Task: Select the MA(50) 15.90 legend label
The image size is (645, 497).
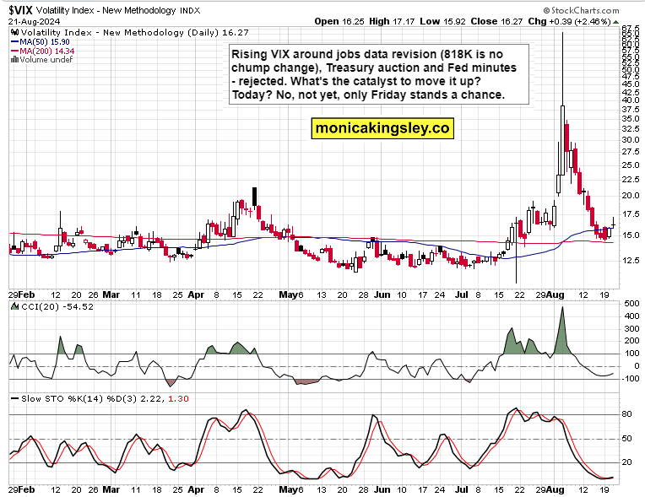Action: [x=46, y=40]
